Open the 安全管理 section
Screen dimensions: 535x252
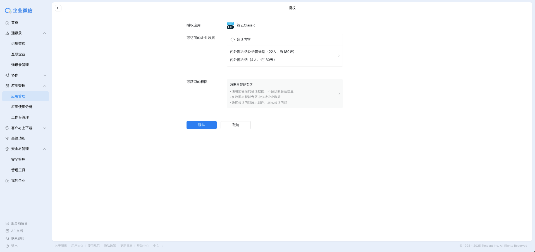[18, 159]
